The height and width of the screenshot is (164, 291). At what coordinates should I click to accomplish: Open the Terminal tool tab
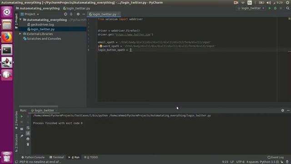click(x=56, y=157)
